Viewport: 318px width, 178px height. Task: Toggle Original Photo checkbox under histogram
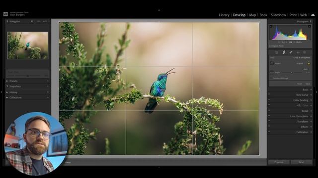click(270, 46)
